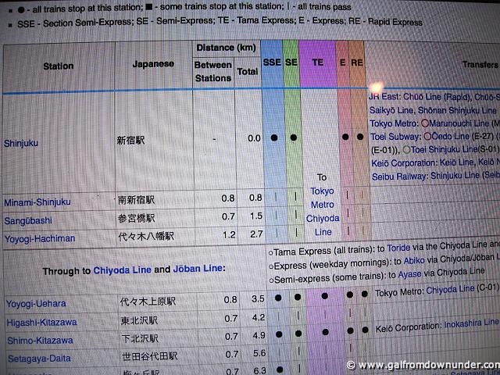This screenshot has width=500, height=375.
Task: Click the SSE column header
Action: tap(272, 62)
